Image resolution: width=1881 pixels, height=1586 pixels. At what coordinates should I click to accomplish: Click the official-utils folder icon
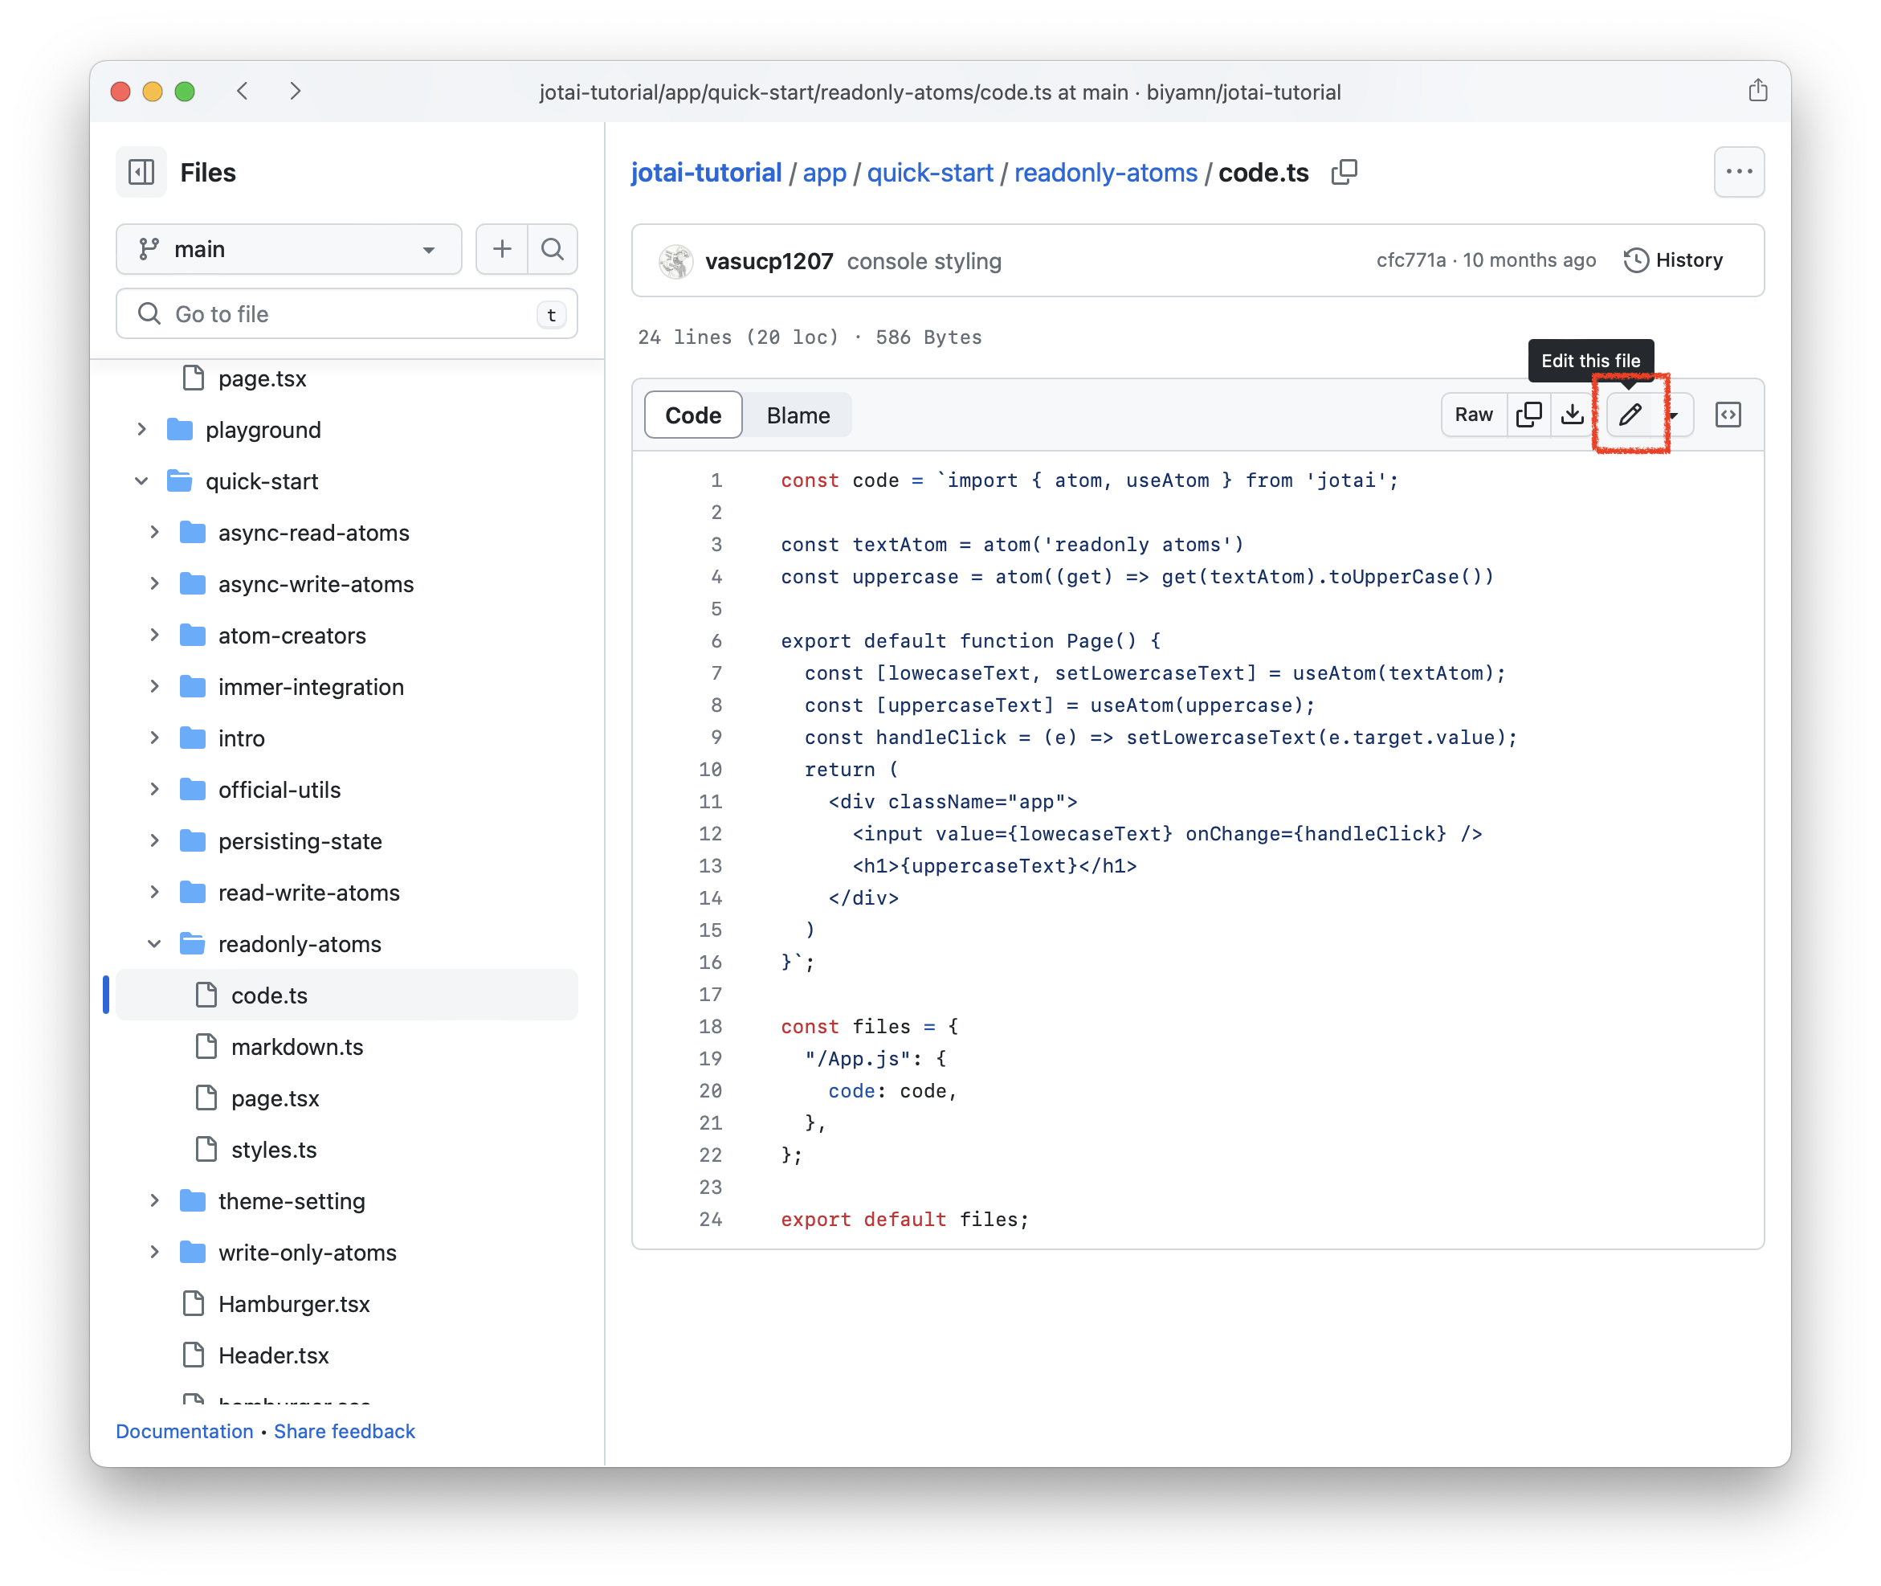[x=194, y=790]
